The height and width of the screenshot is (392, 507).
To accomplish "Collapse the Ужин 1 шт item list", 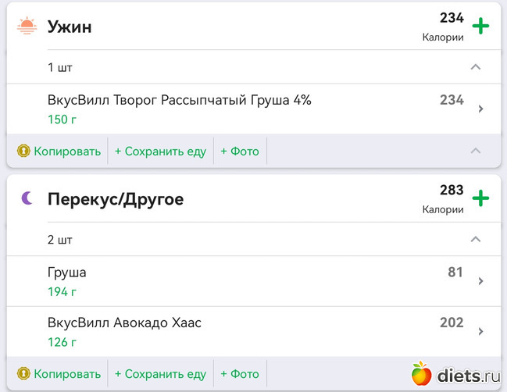I will (475, 67).
